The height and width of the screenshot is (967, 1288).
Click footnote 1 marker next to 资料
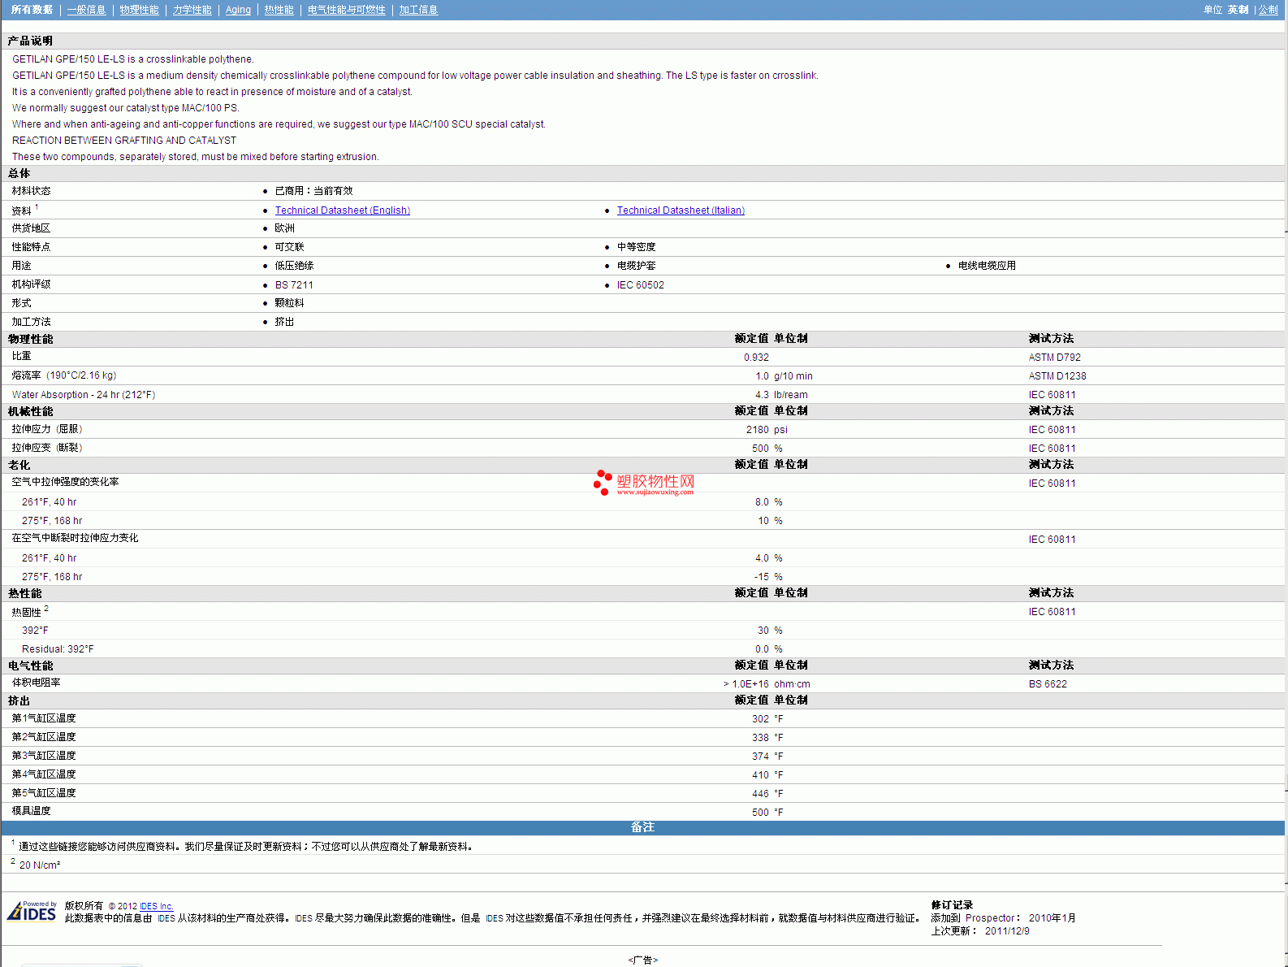pyautogui.click(x=37, y=207)
